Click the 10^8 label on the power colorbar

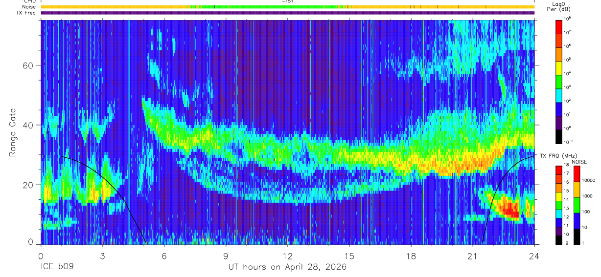[x=567, y=19]
